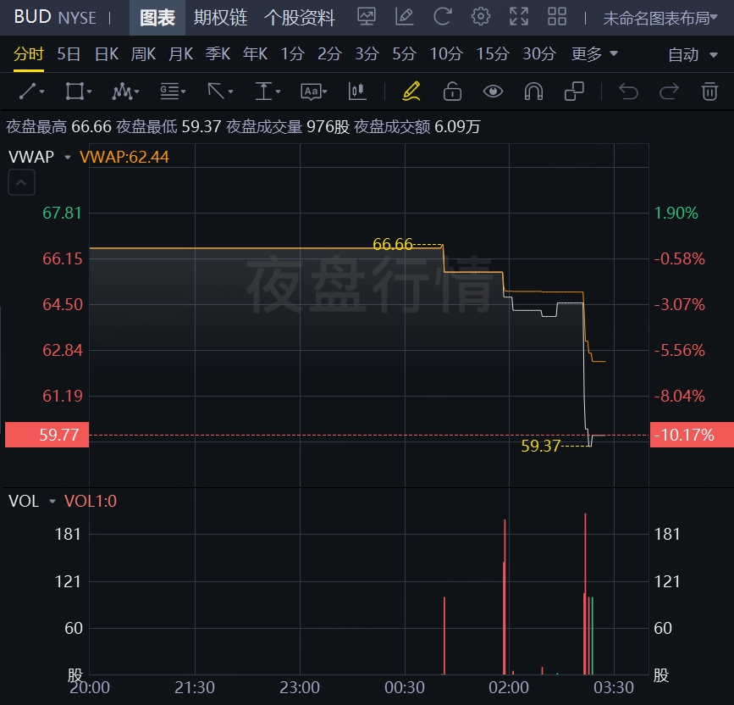Click the refresh chart icon
Screen dimensions: 734x705
click(x=442, y=16)
